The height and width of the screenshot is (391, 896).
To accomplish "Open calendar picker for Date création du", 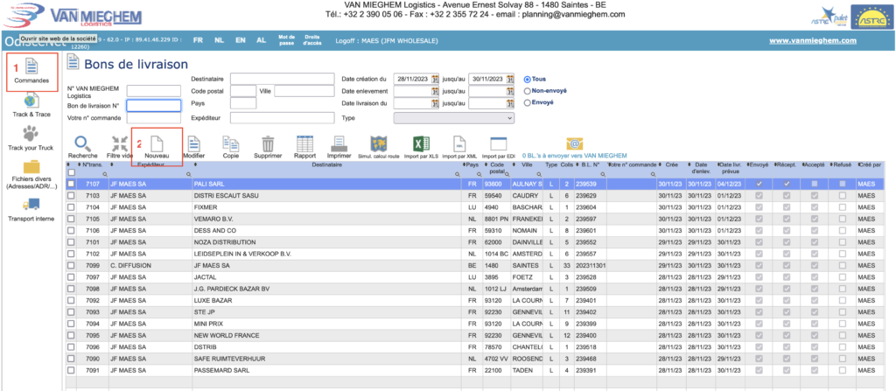I will point(434,79).
